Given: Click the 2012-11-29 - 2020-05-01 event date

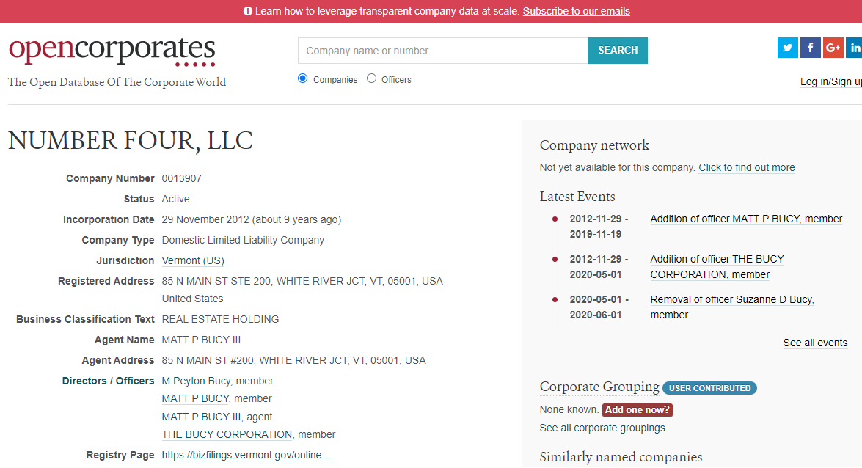Looking at the screenshot, I should coord(599,267).
